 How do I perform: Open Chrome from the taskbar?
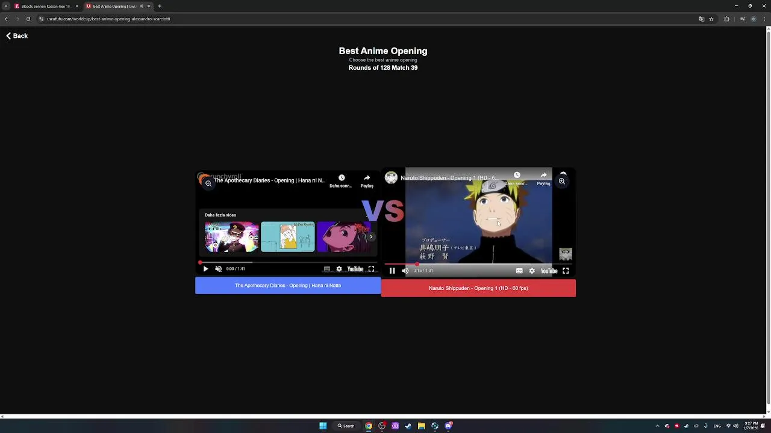click(x=369, y=426)
